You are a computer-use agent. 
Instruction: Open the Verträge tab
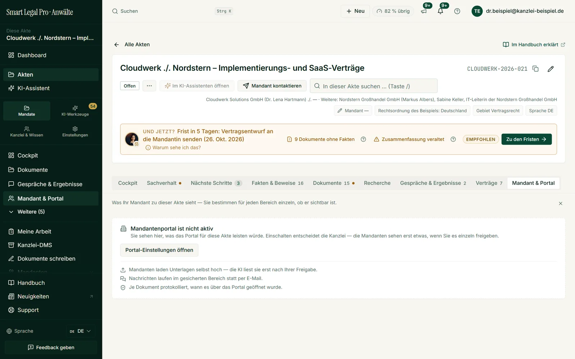489,183
